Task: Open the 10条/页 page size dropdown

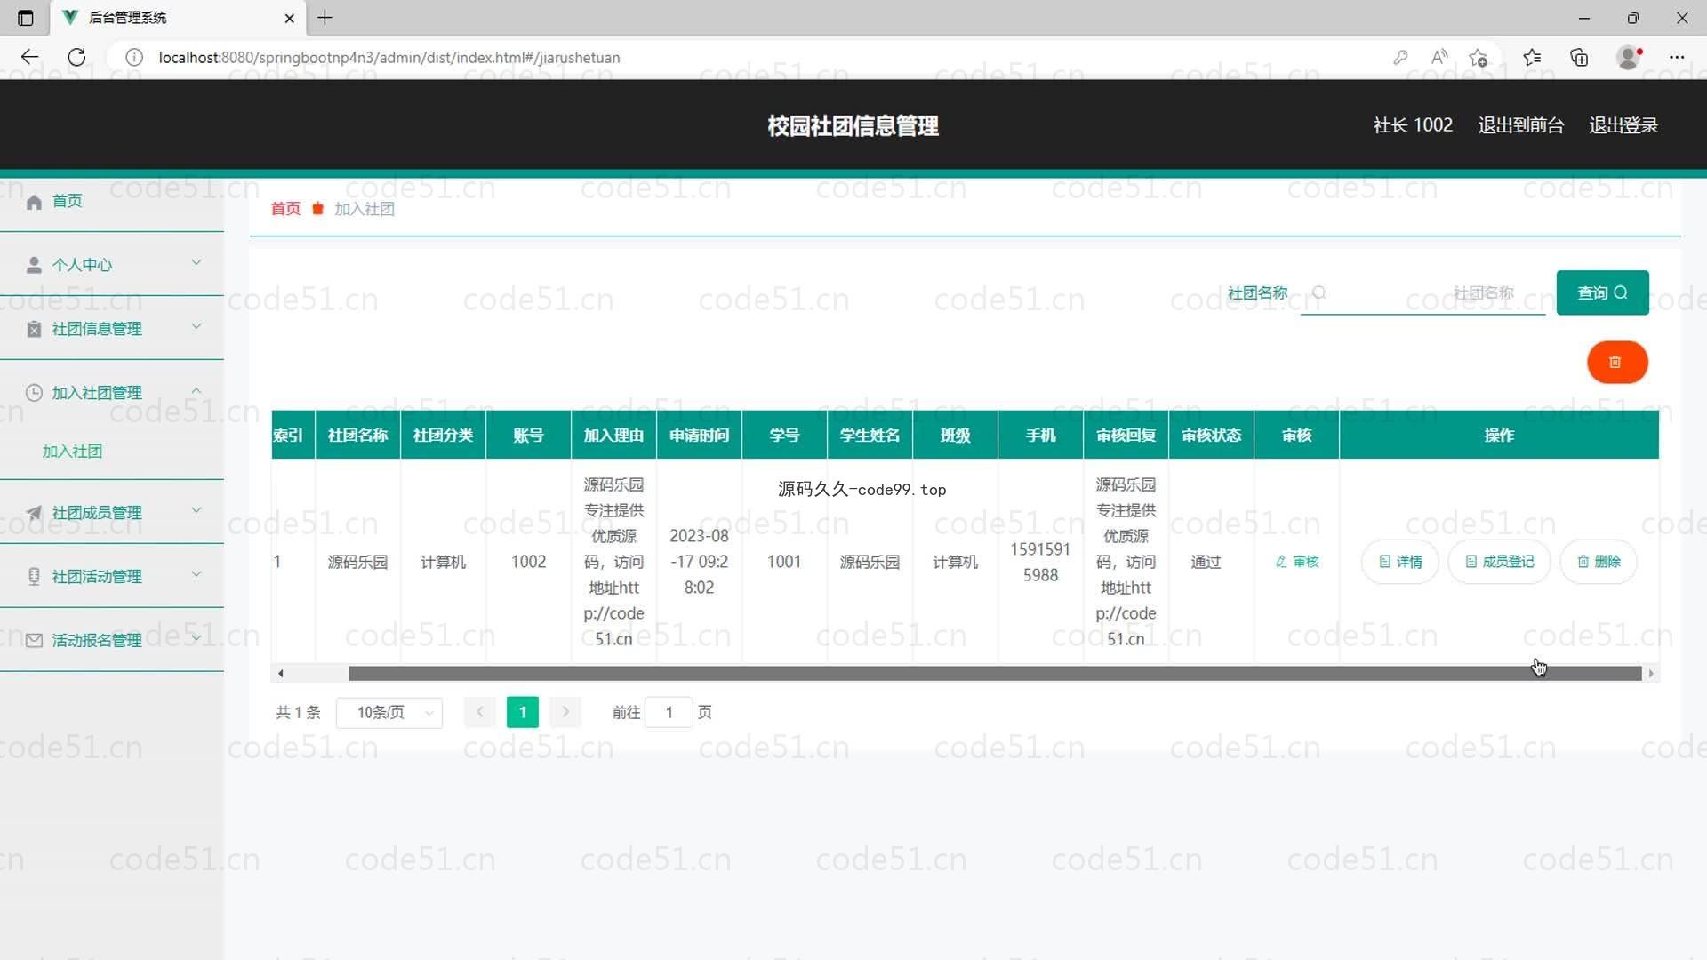Action: (389, 712)
